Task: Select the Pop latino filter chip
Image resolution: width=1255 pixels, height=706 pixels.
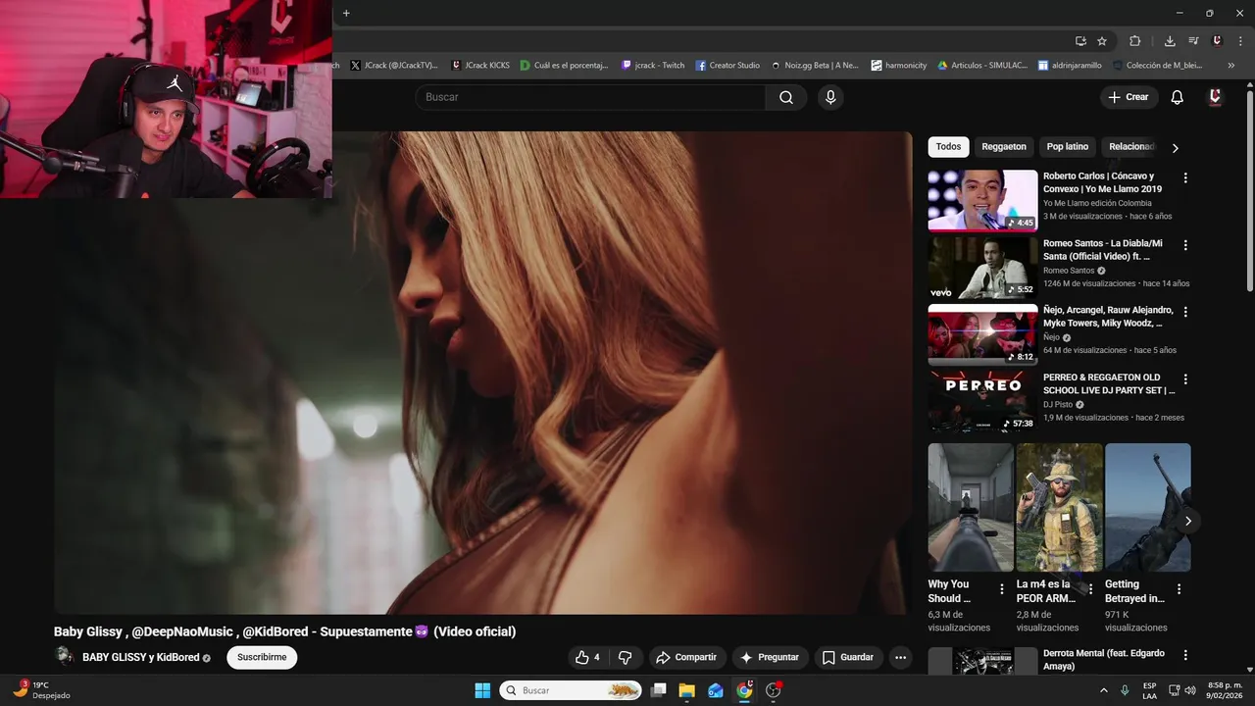Action: coord(1068,147)
